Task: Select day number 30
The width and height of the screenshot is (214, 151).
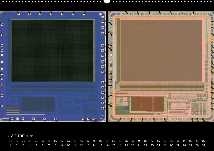Action: click(x=197, y=145)
